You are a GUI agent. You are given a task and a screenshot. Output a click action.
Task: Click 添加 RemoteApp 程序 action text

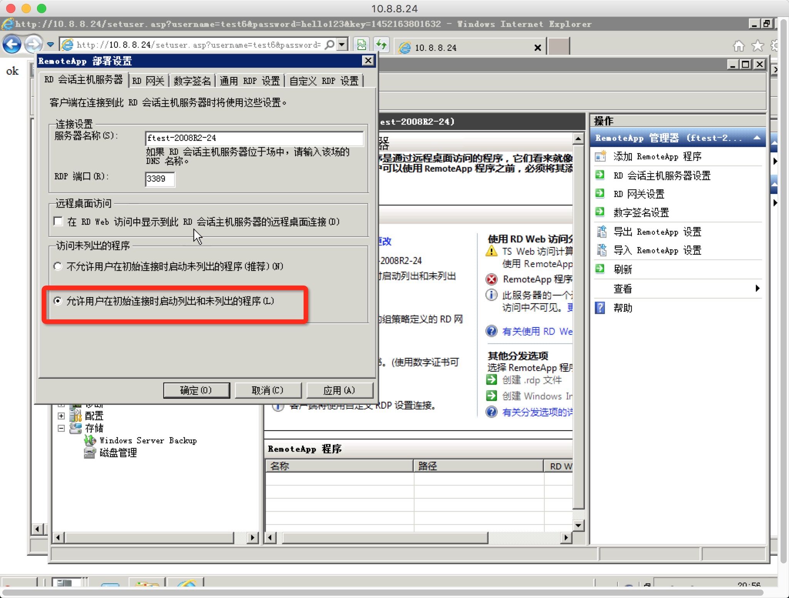pos(657,156)
